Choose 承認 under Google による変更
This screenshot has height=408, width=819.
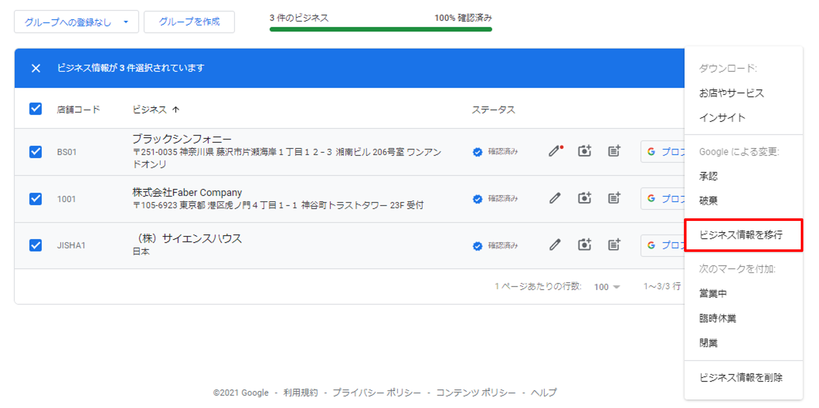[x=708, y=176]
